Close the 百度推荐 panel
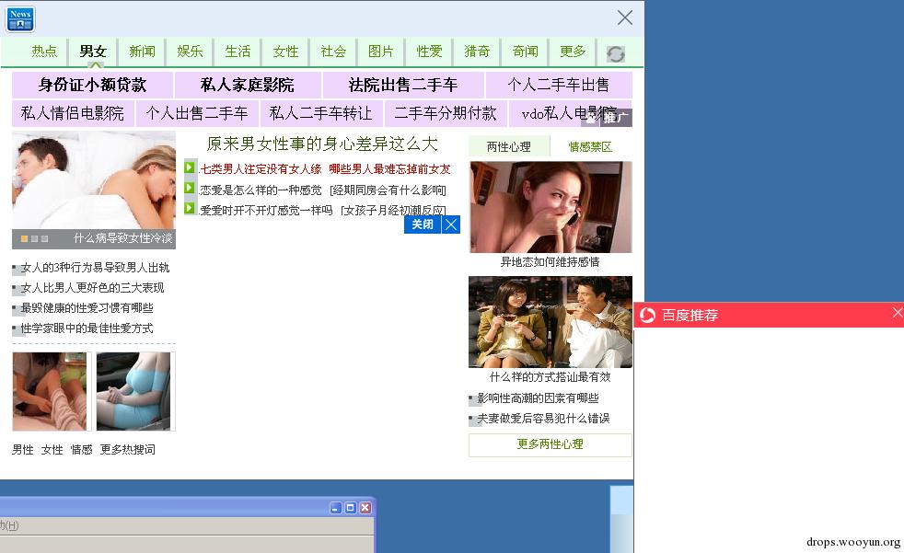 (x=898, y=314)
